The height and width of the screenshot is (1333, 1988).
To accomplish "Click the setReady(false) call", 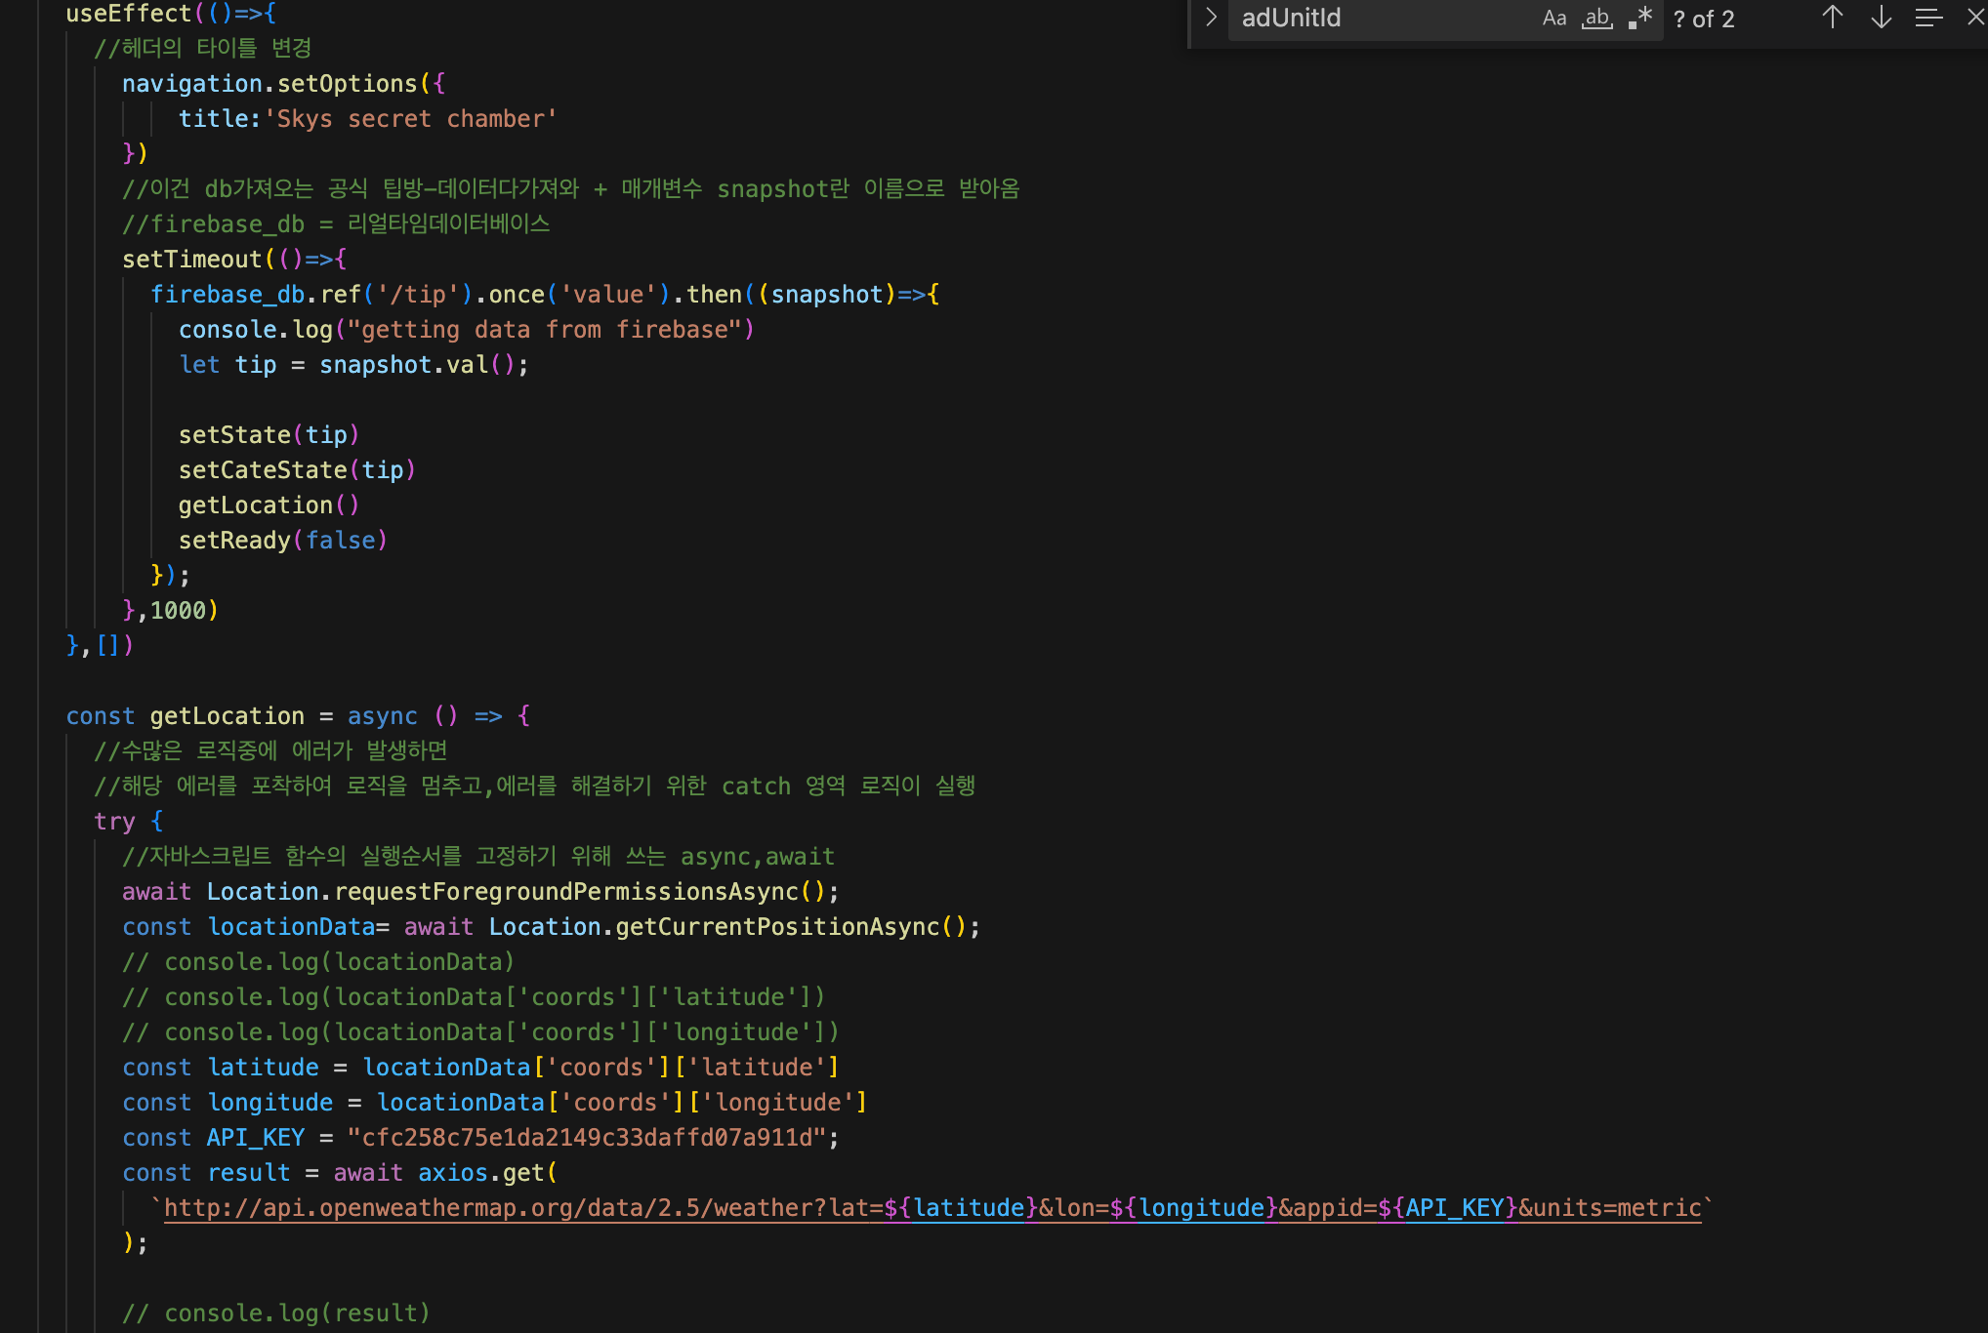I will [283, 541].
